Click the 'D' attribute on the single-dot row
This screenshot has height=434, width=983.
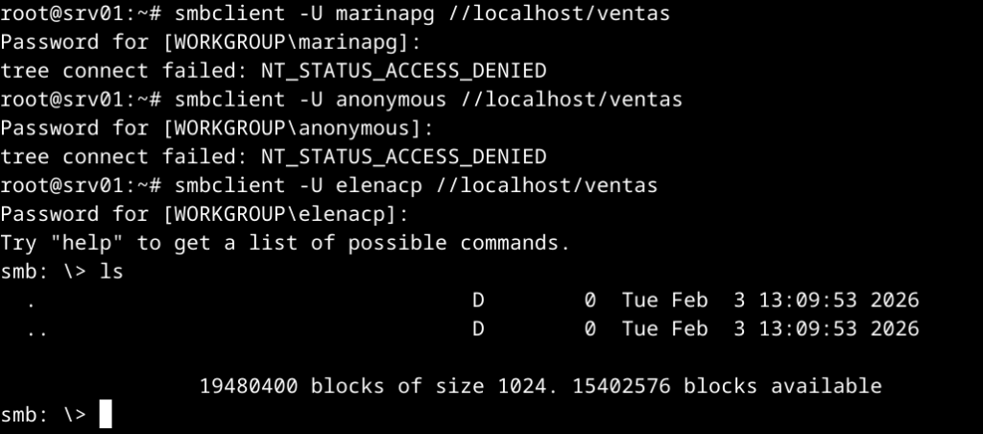(478, 301)
